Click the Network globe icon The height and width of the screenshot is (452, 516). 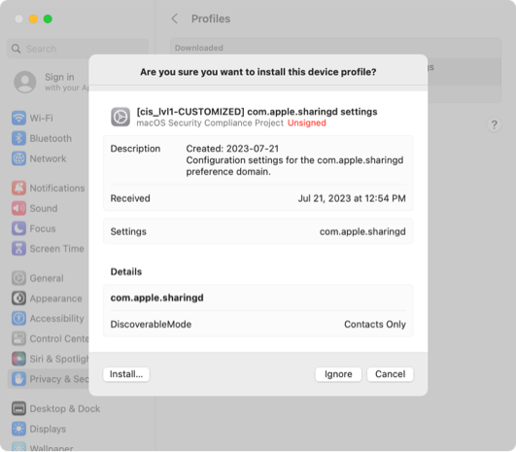[18, 158]
